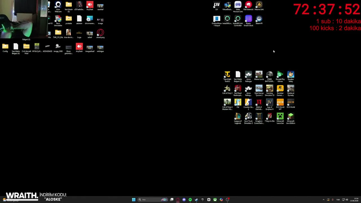Launch Medieval Dynasty
This screenshot has width=361, height=203.
pyautogui.click(x=291, y=91)
